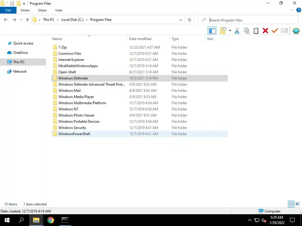Open Google Chrome from the taskbar
The image size is (302, 226).
coord(51,220)
